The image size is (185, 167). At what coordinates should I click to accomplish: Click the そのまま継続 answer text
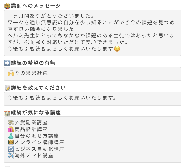click(x=31, y=73)
